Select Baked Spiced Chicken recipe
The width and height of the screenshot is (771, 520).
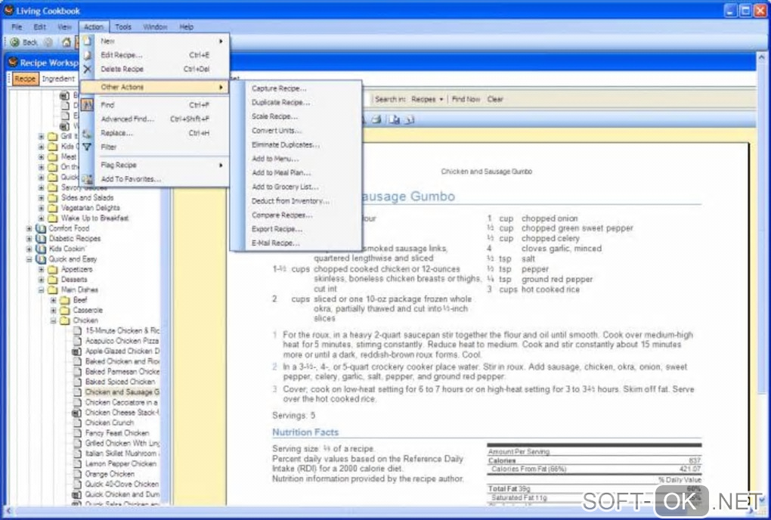[120, 382]
